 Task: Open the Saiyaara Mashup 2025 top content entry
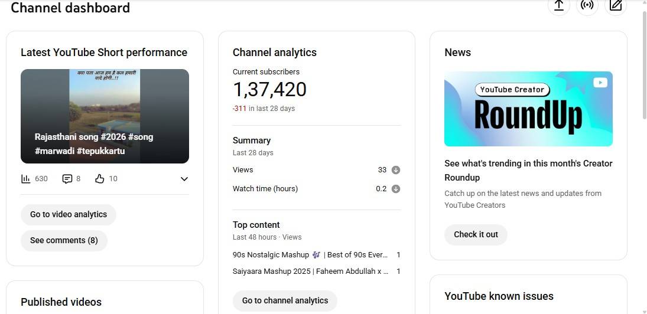point(310,272)
